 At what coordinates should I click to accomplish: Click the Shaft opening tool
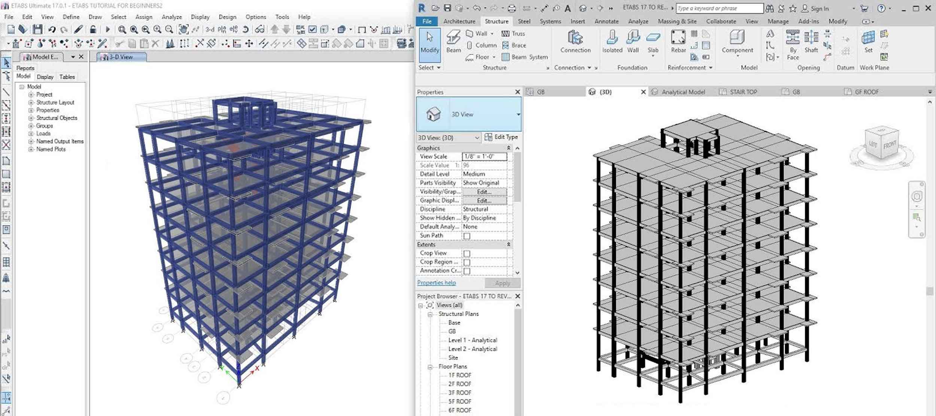811,41
